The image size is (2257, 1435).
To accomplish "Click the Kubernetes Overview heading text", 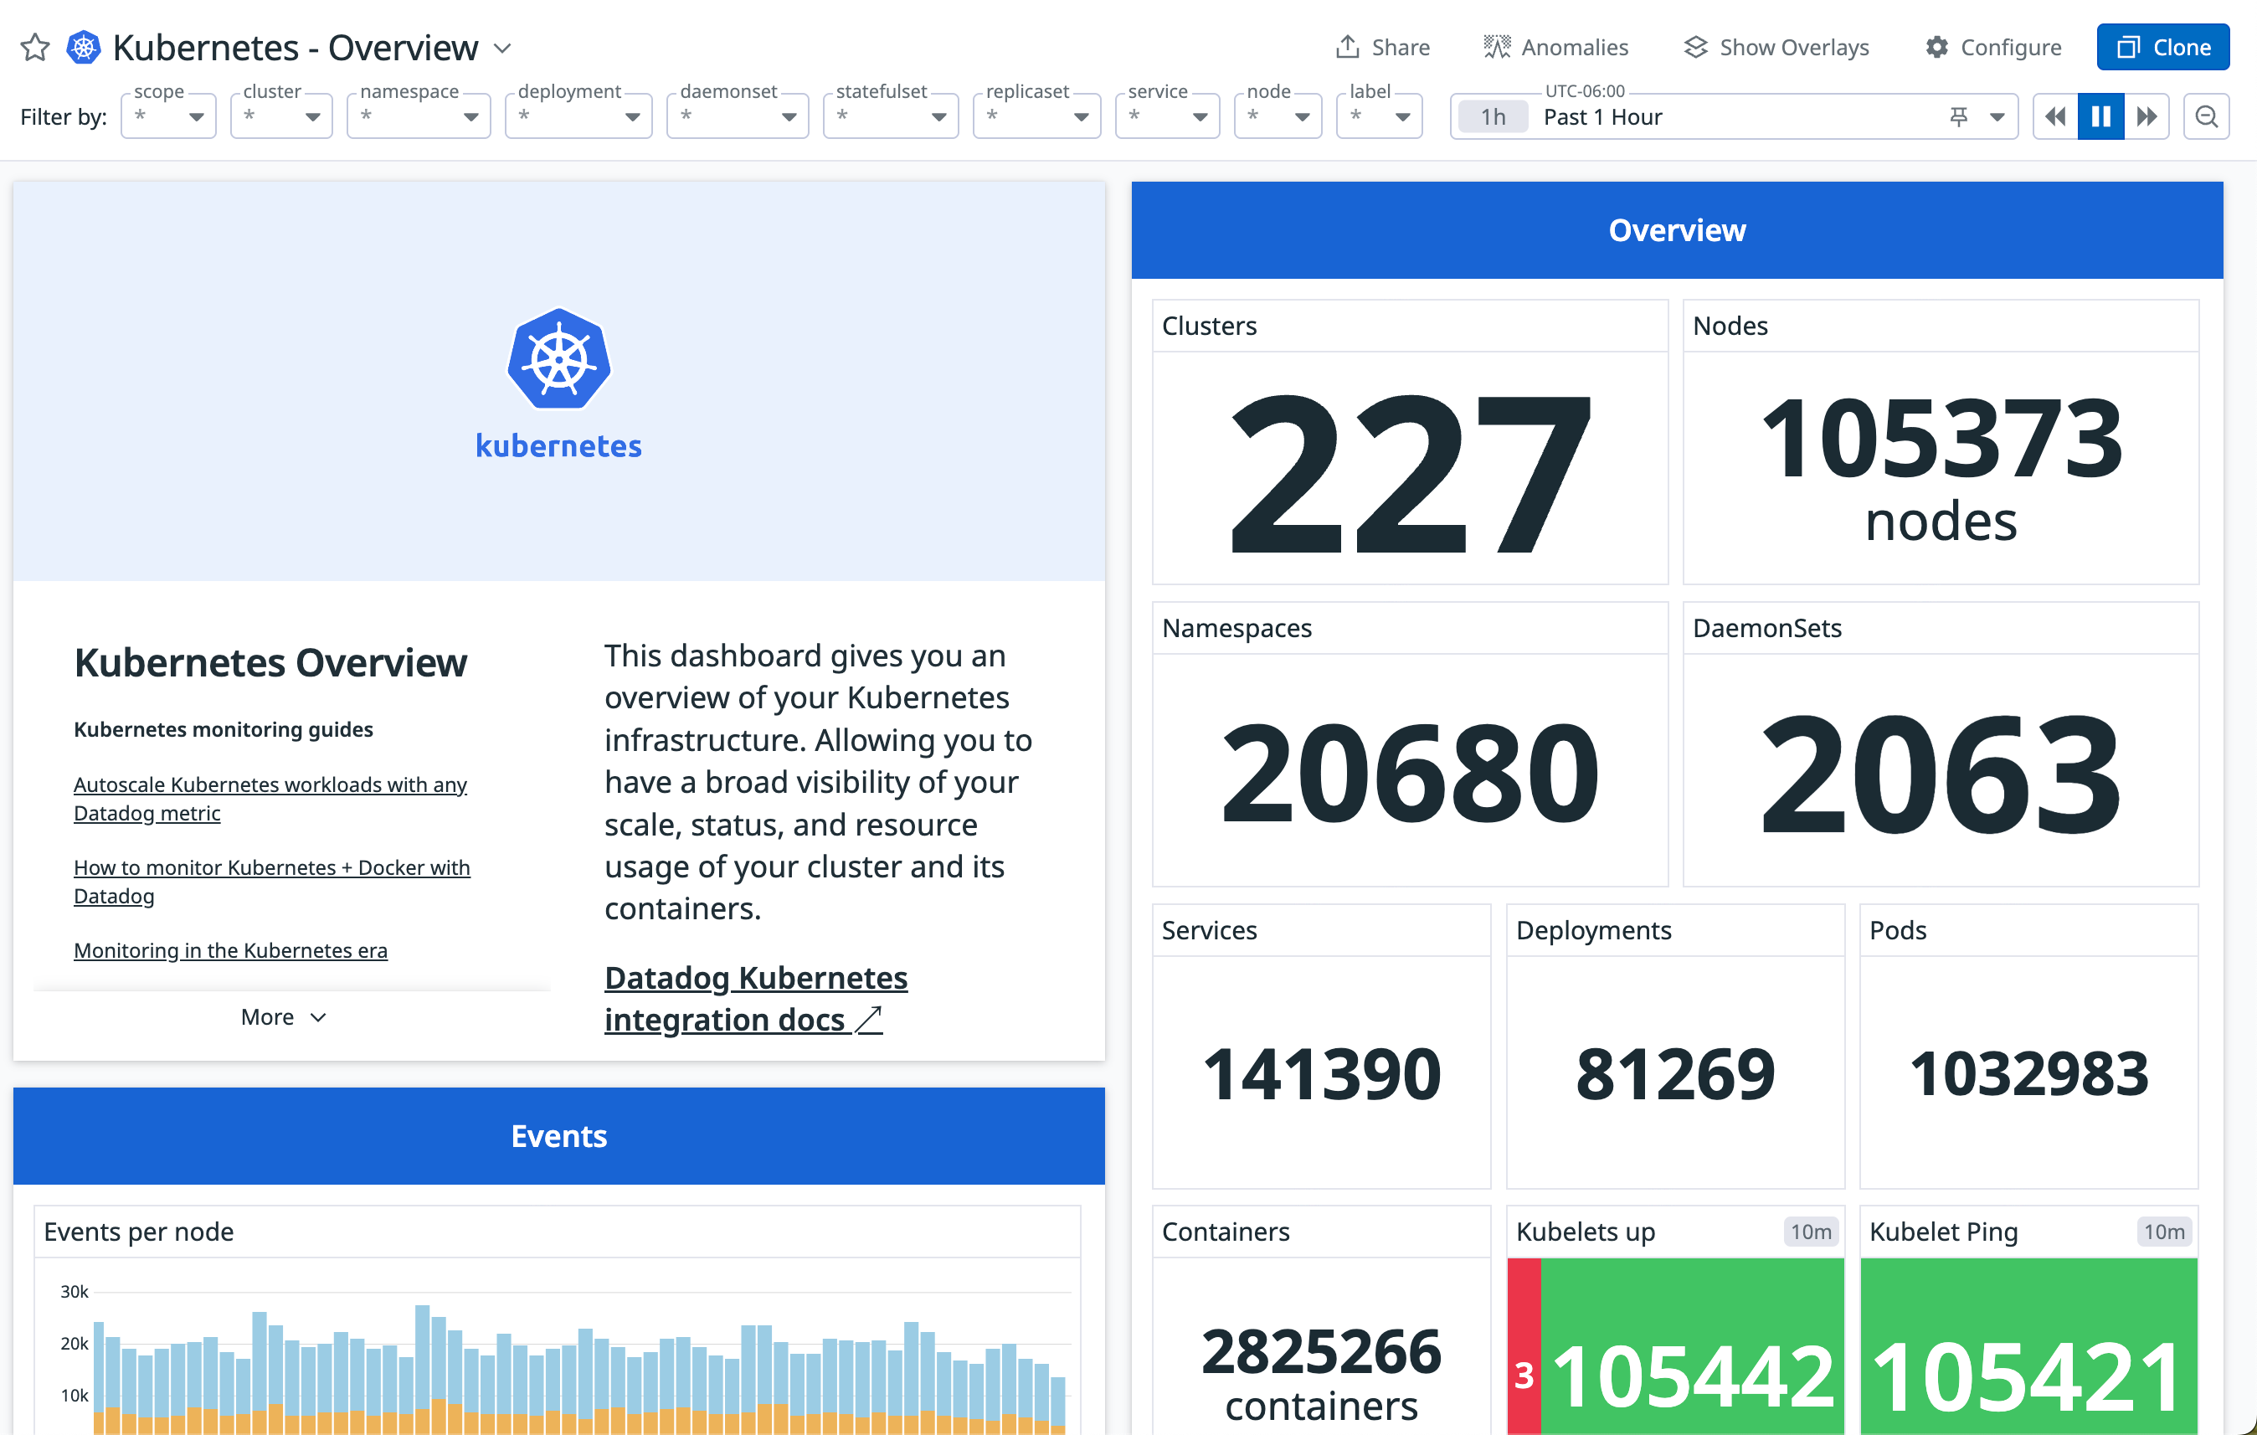I will click(x=270, y=663).
